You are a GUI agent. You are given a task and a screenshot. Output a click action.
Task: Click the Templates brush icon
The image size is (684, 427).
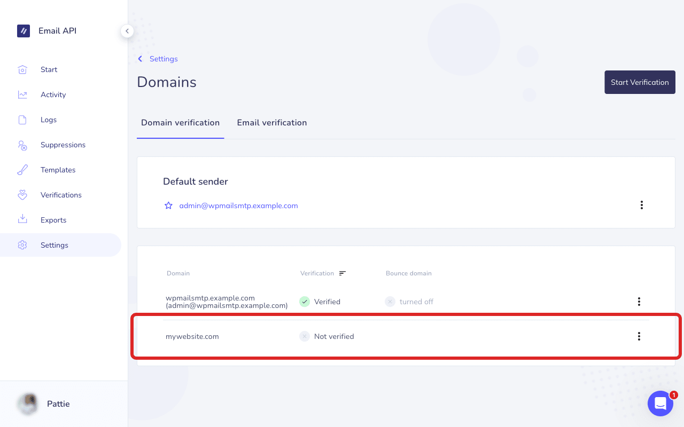[22, 170]
